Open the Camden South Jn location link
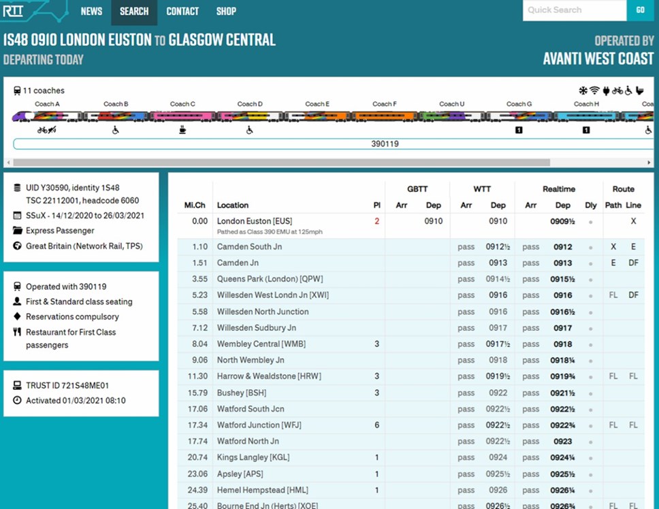Screen dimensions: 659x509 click(249, 246)
